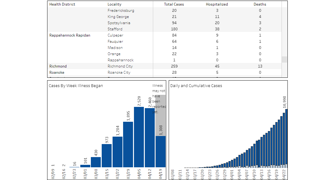Select the Culpeper locality cell
The width and height of the screenshot is (320, 180).
(x=115, y=35)
